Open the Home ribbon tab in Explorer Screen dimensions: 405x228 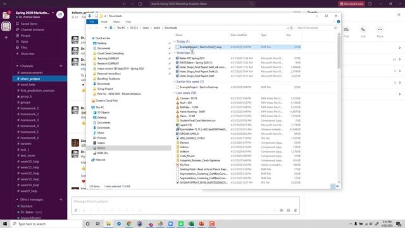[104, 22]
